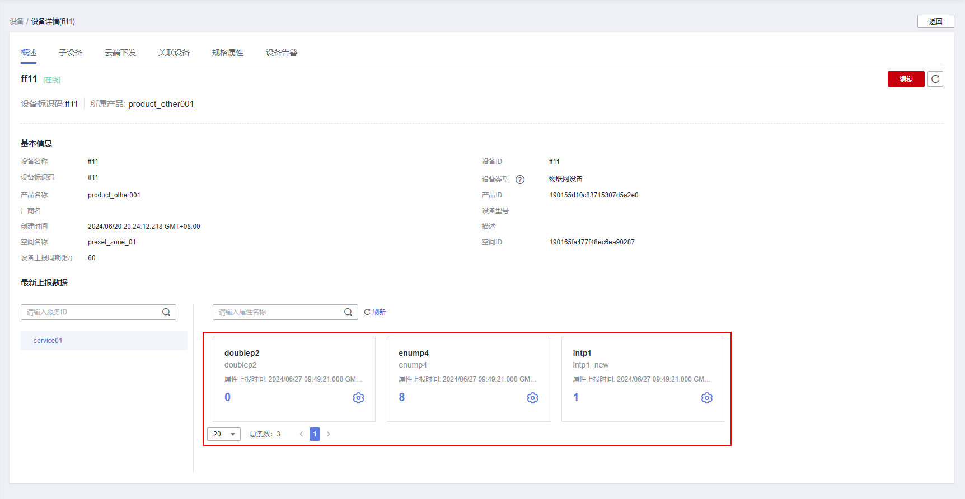The width and height of the screenshot is (965, 499).
Task: Open the page size 20 dropdown
Action: [x=224, y=434]
